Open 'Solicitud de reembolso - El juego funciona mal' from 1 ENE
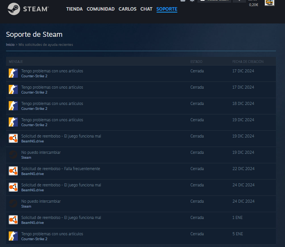Image resolution: width=285 pixels, height=247 pixels. pos(61,217)
